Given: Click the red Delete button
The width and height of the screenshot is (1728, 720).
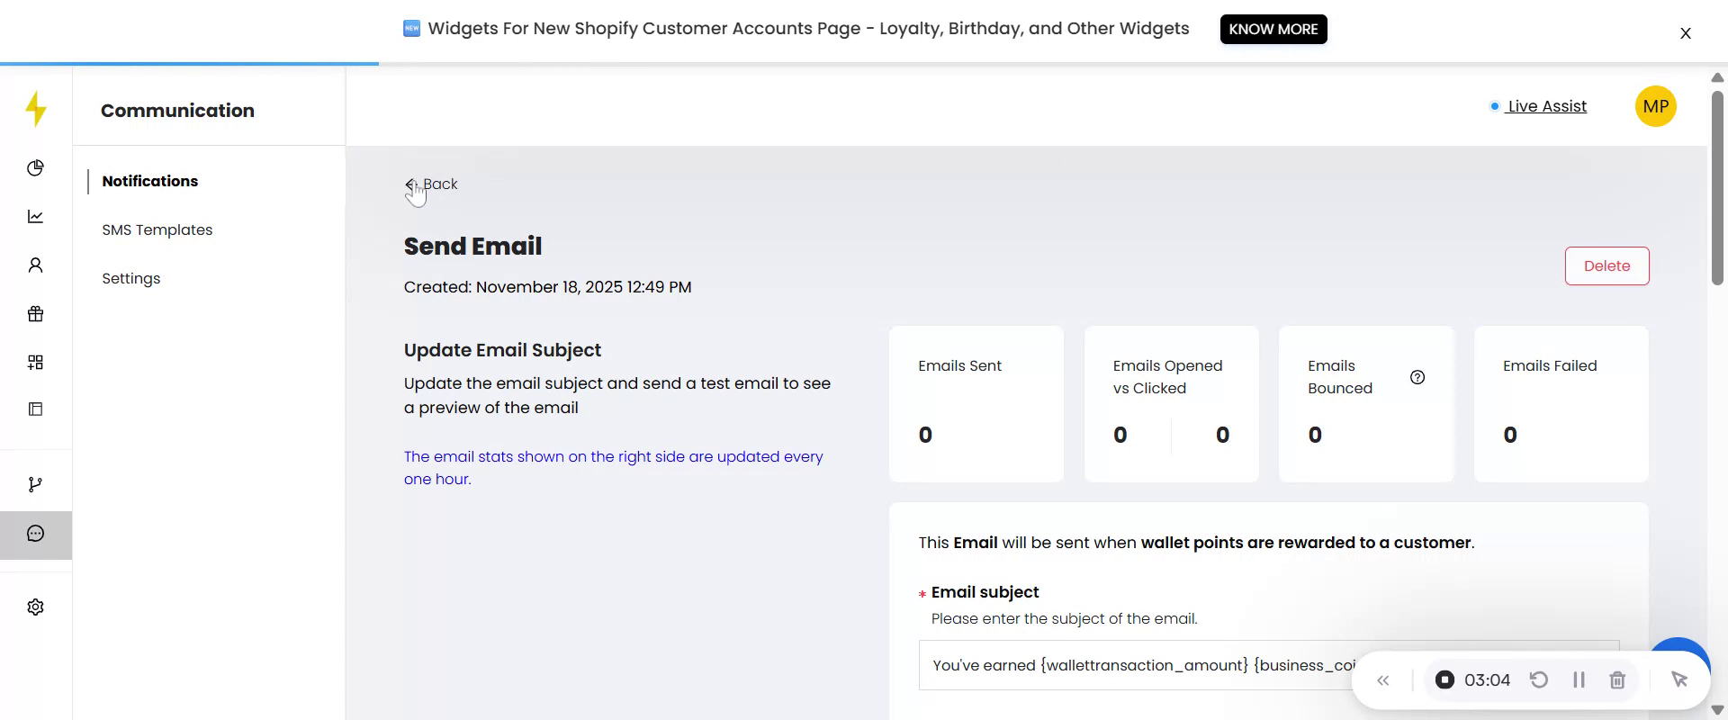Looking at the screenshot, I should pos(1606,266).
